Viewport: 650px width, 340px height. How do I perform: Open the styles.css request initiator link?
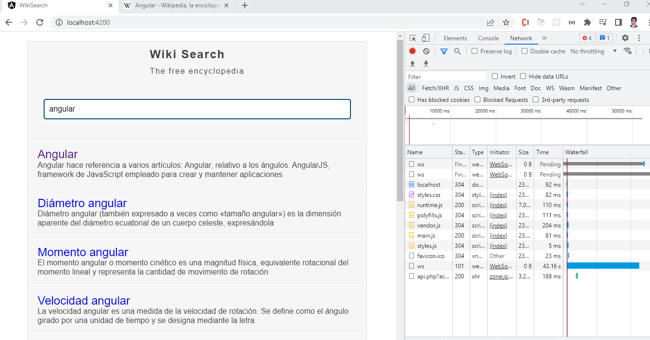coord(499,194)
